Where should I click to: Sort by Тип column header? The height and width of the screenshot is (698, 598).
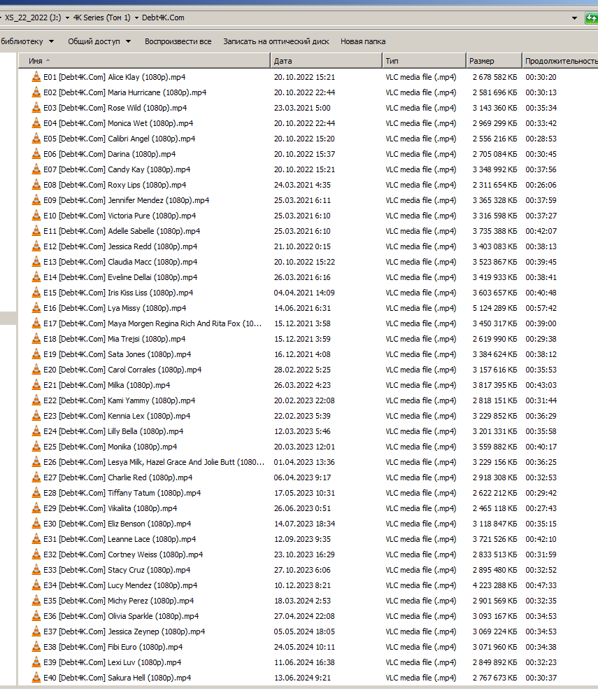pyautogui.click(x=424, y=61)
